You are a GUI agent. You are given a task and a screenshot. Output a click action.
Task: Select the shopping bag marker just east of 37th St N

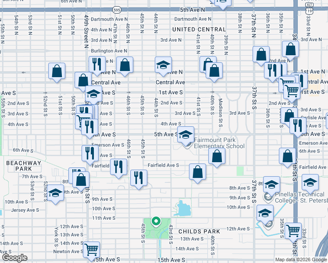click(261, 54)
